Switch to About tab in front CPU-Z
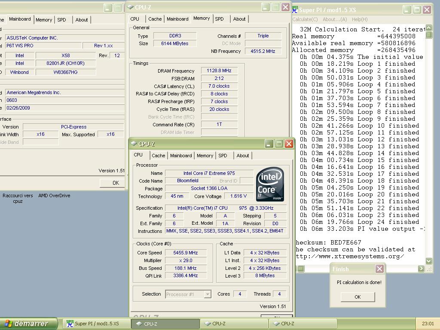 tap(242, 156)
